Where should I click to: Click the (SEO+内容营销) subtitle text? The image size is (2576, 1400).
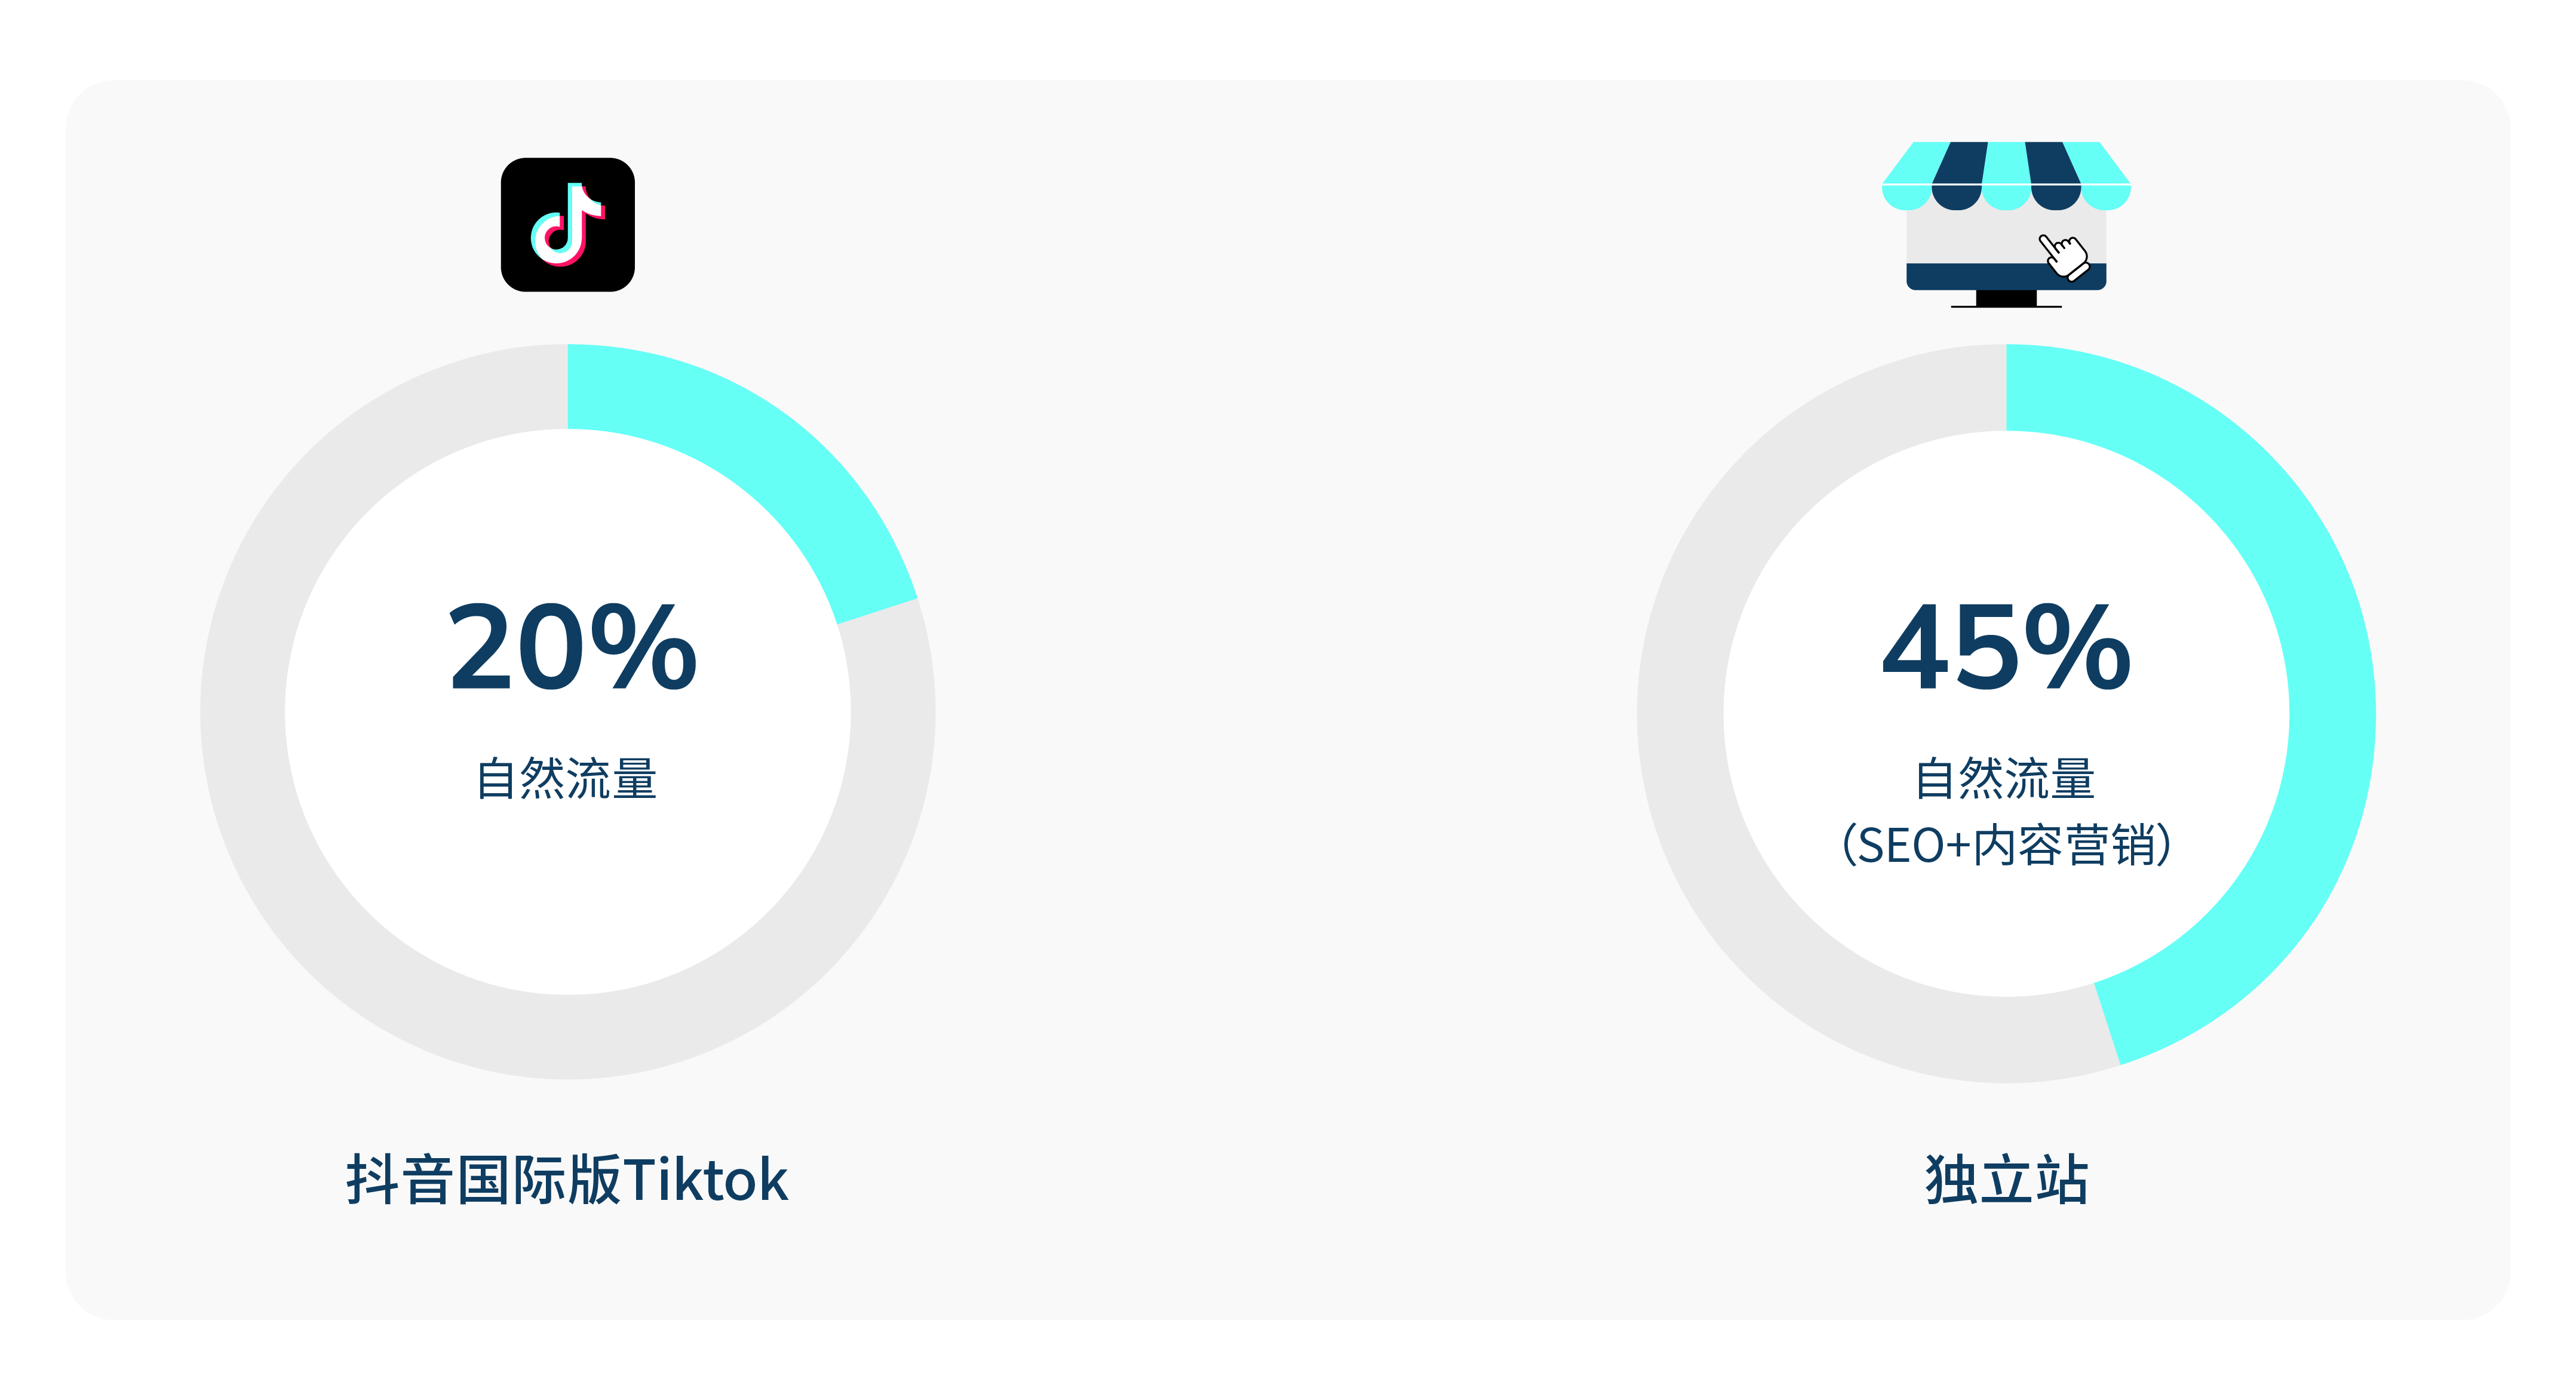tap(2006, 845)
